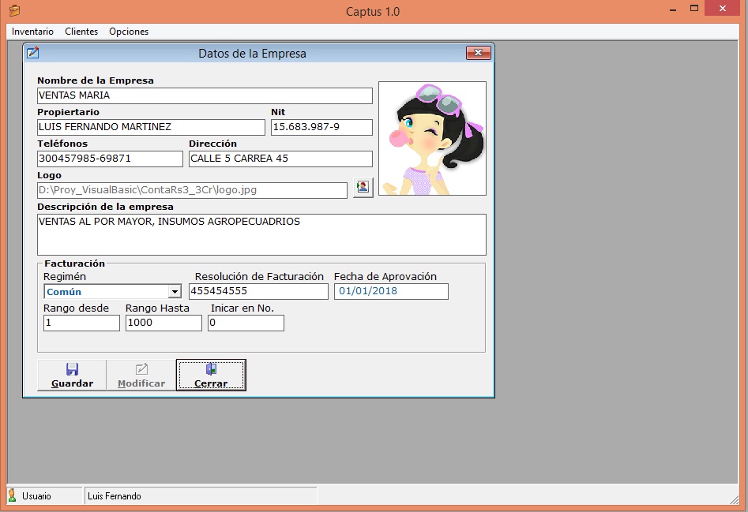Click the Fecha de Aprovación date field
The height and width of the screenshot is (512, 748).
(391, 291)
